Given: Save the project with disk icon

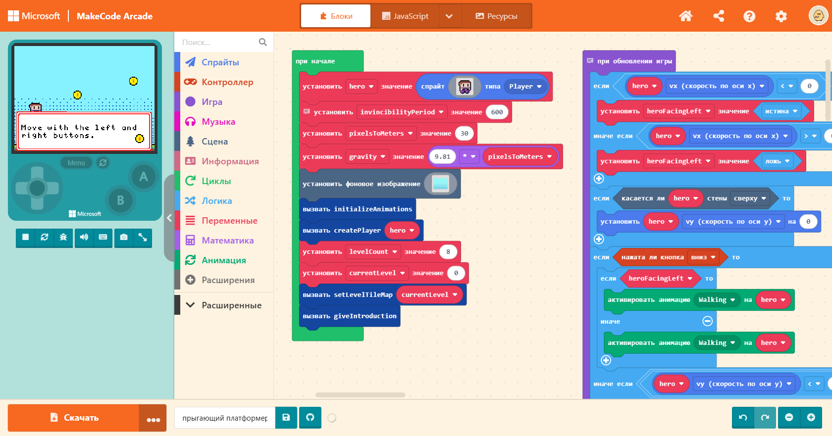Looking at the screenshot, I should [x=286, y=418].
